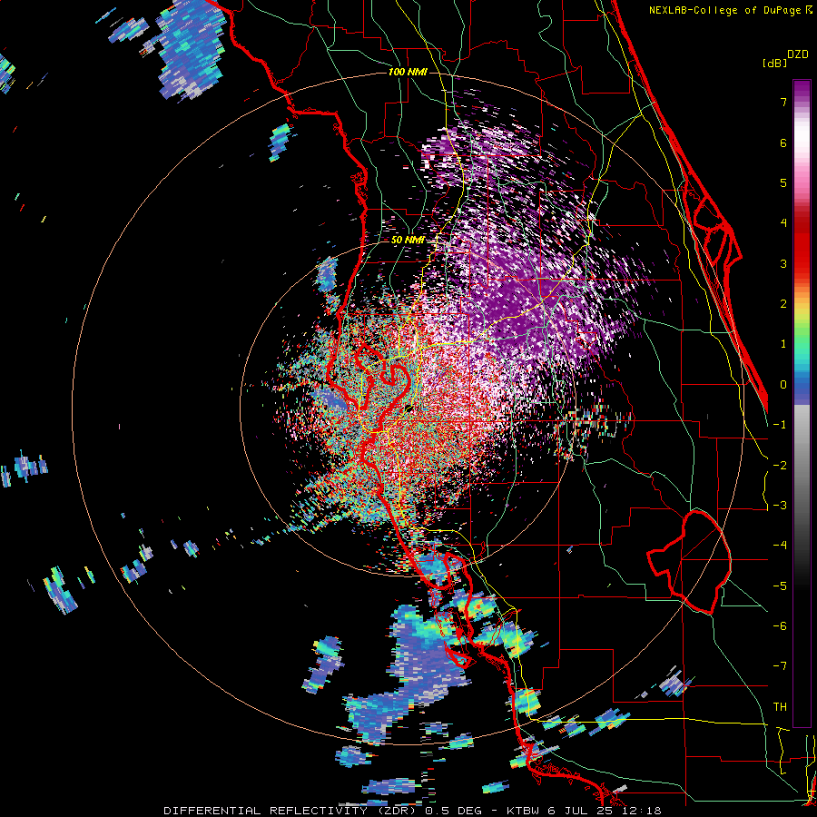Click the 0.5 DEG elevation angle text
Screen dimensions: 817x817
(452, 811)
